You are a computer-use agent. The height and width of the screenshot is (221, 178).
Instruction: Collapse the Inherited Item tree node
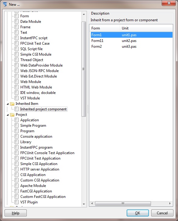point(8,104)
